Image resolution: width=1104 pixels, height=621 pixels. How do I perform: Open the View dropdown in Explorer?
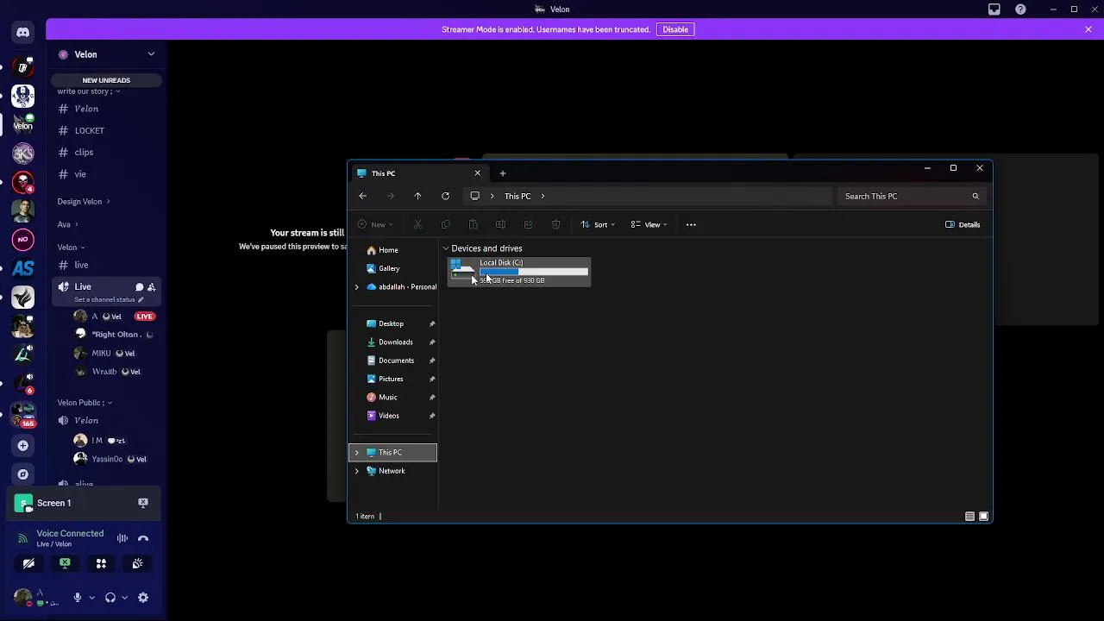pyautogui.click(x=649, y=225)
